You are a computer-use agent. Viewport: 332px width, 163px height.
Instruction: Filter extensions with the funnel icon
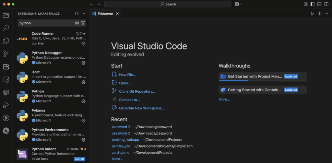pyautogui.click(x=83, y=23)
